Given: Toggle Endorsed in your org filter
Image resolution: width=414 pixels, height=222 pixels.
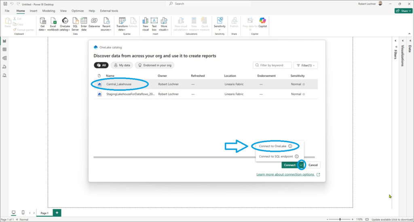Looking at the screenshot, I should [154, 65].
